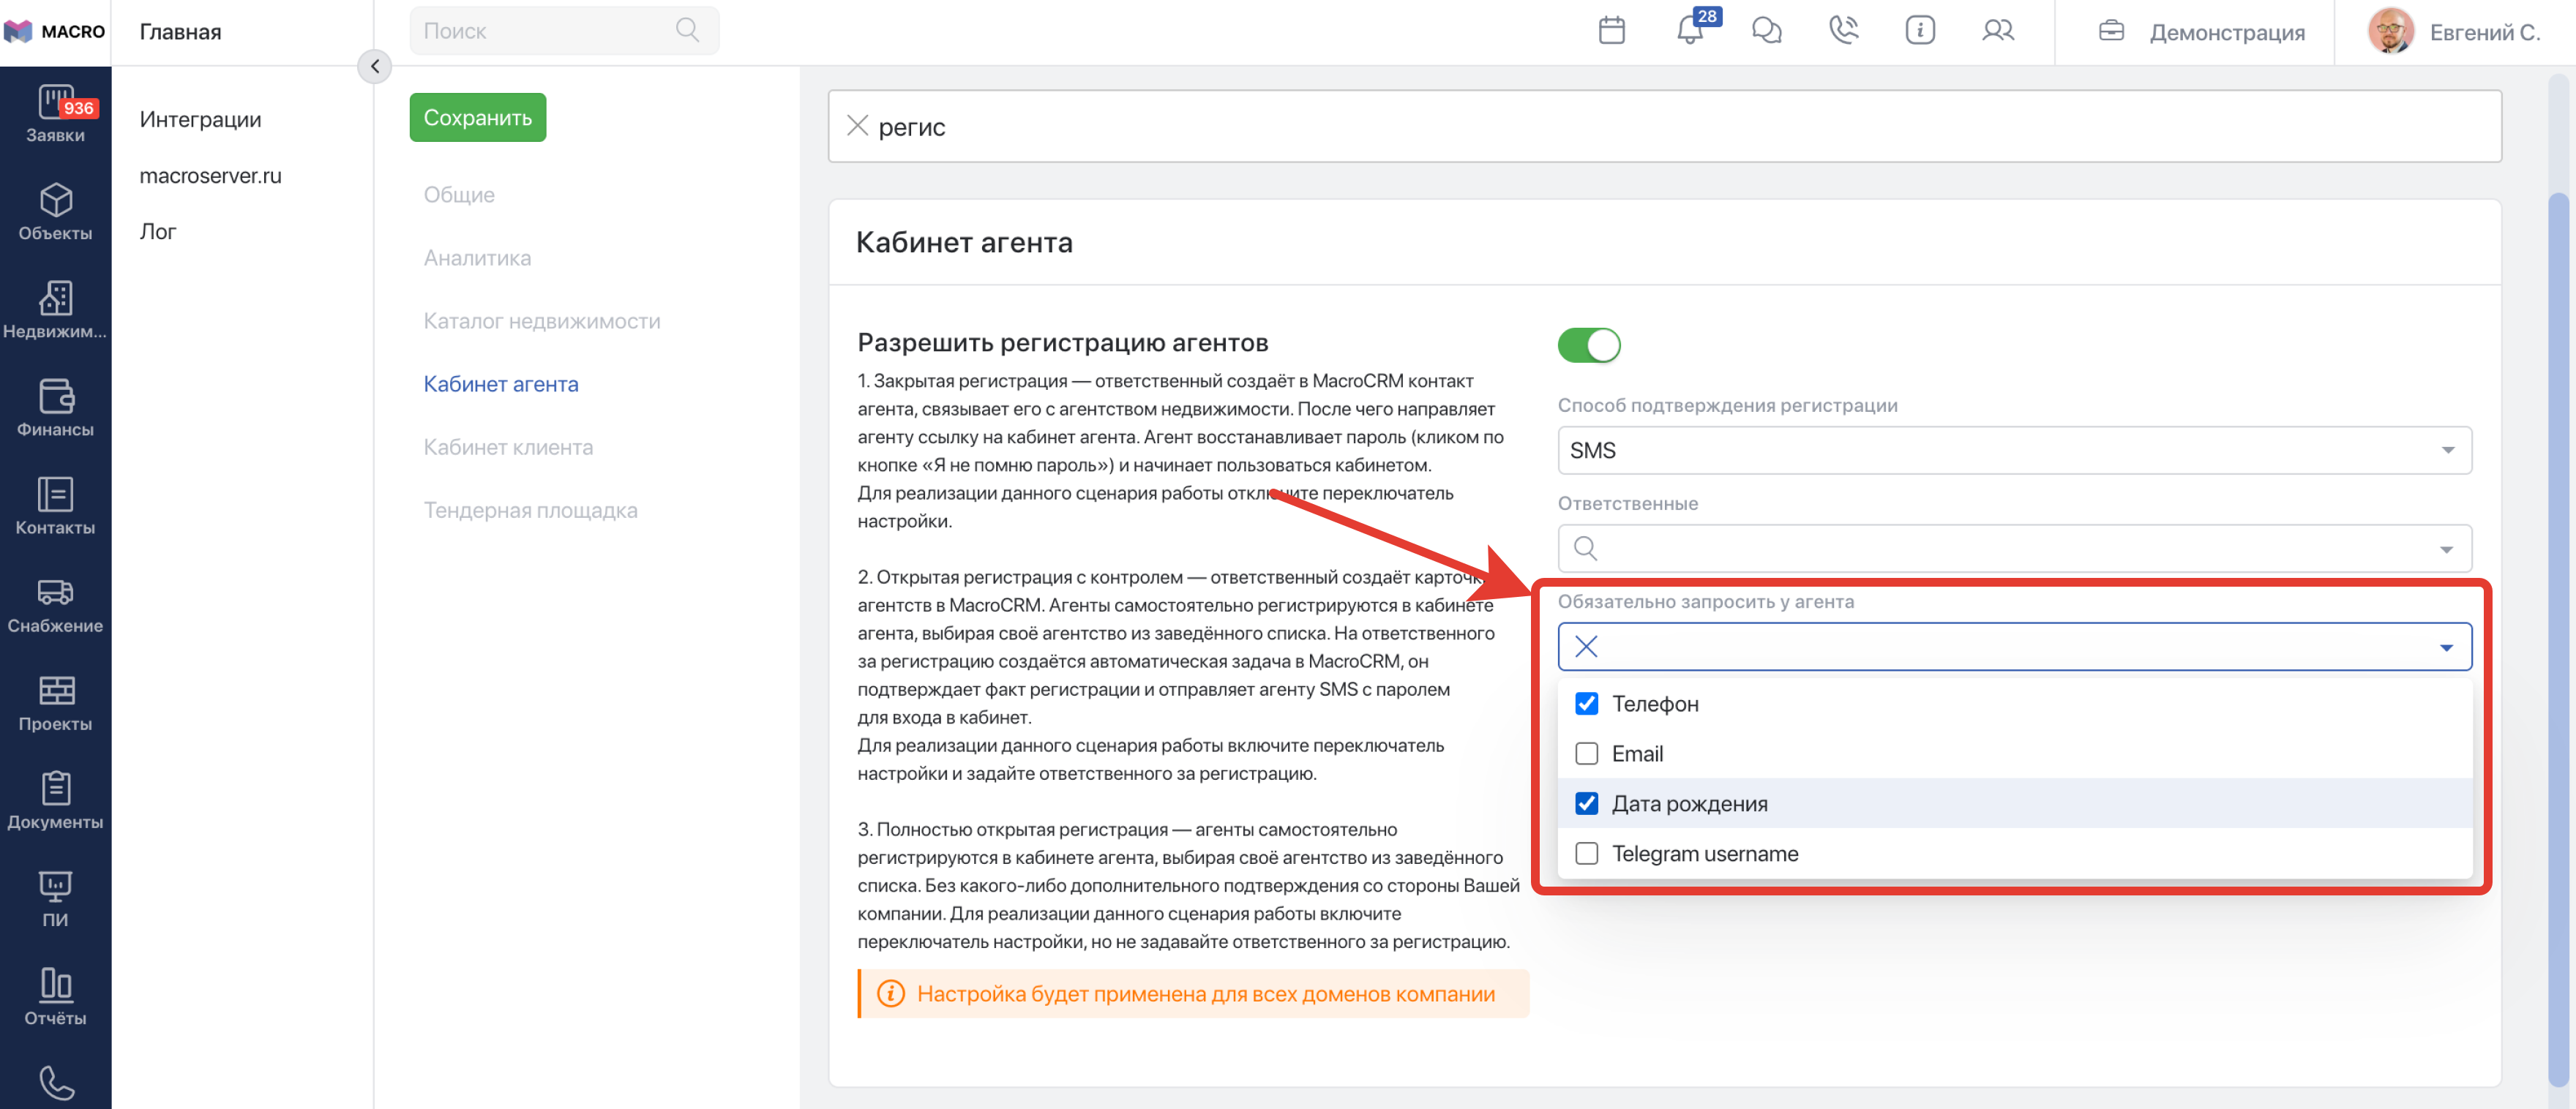Open Отчёты reports icon in sidebar
The height and width of the screenshot is (1109, 2576).
click(x=55, y=996)
